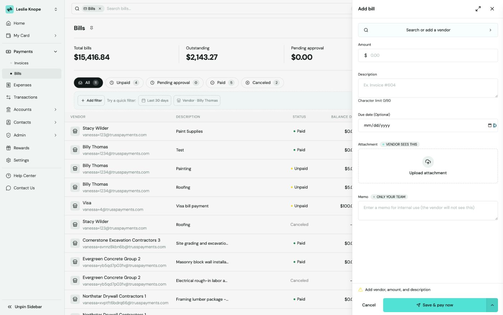The image size is (503, 315).
Task: Switch to the Paid tab
Action: tap(222, 83)
